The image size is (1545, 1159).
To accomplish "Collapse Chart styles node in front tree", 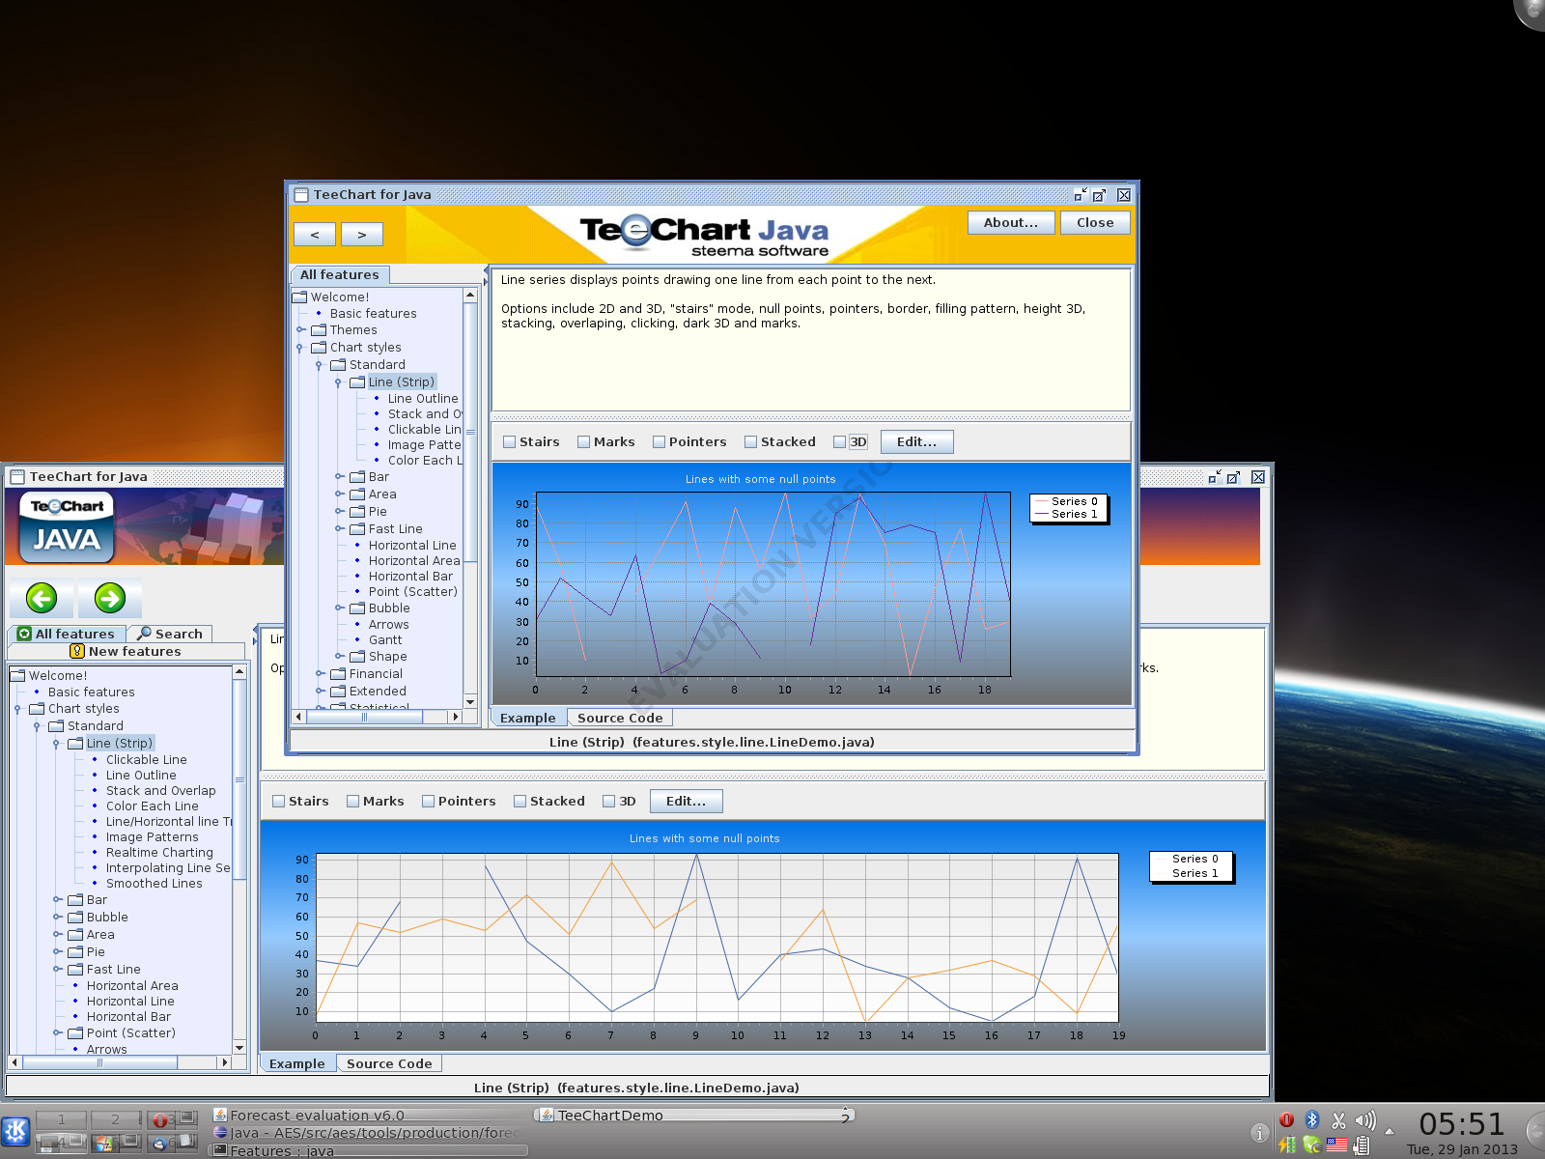I will [x=299, y=348].
